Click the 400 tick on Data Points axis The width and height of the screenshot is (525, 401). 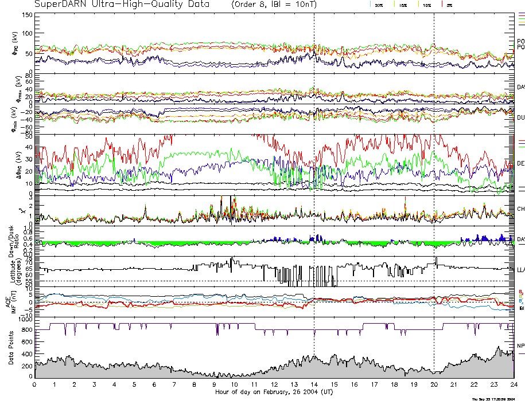coord(28,354)
